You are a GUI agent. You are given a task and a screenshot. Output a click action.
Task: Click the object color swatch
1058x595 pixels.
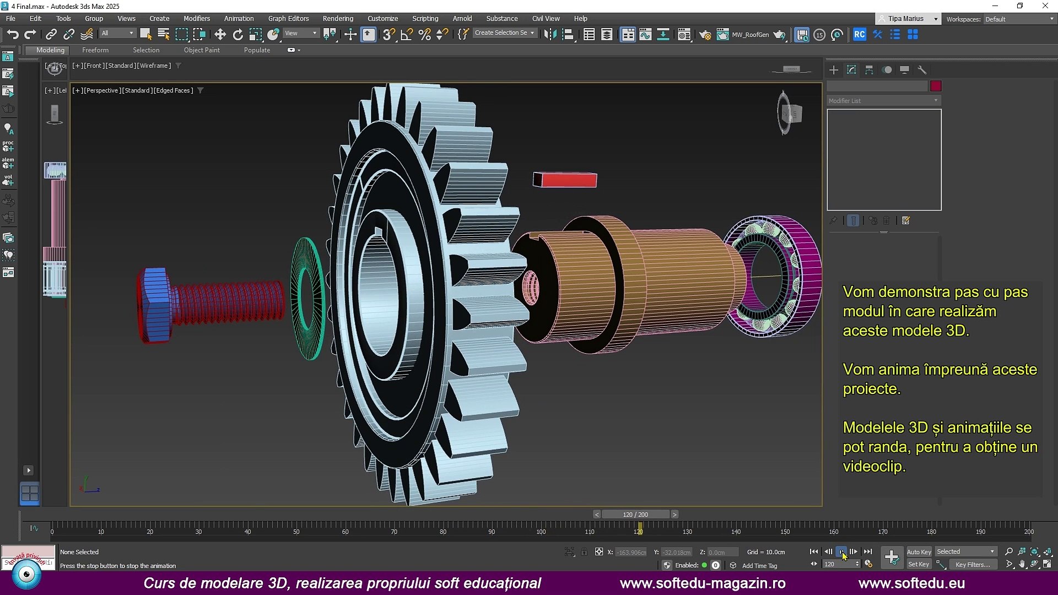pos(936,86)
